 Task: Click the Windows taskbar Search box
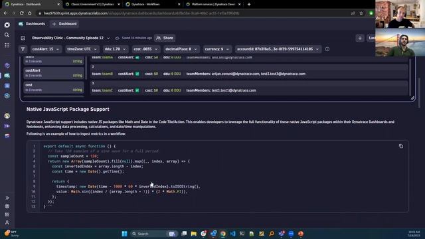pyautogui.click(x=153, y=234)
